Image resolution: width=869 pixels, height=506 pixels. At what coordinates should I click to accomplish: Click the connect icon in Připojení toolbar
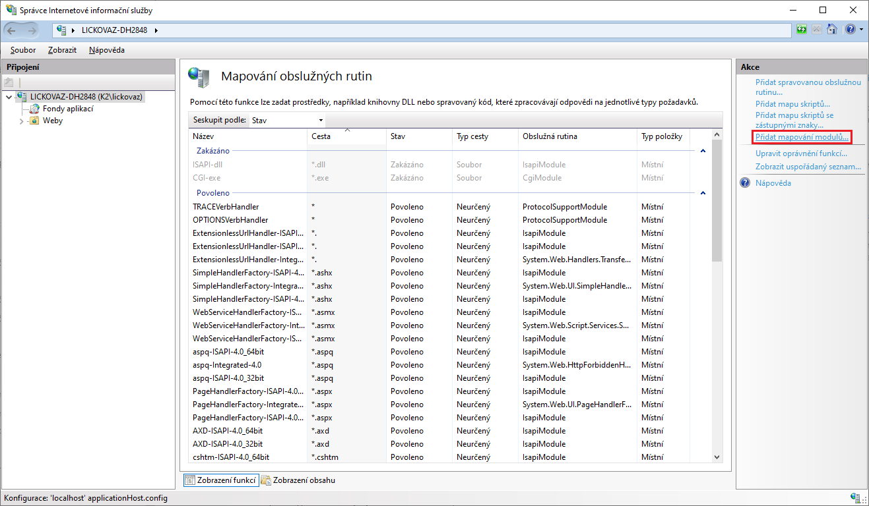pyautogui.click(x=9, y=82)
